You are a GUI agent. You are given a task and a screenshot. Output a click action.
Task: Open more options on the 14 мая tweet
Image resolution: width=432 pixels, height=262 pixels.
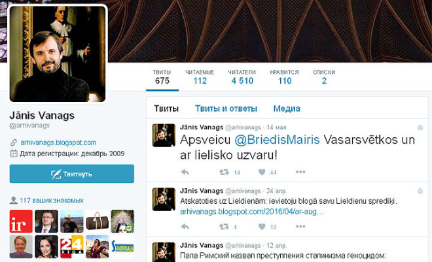click(x=300, y=172)
